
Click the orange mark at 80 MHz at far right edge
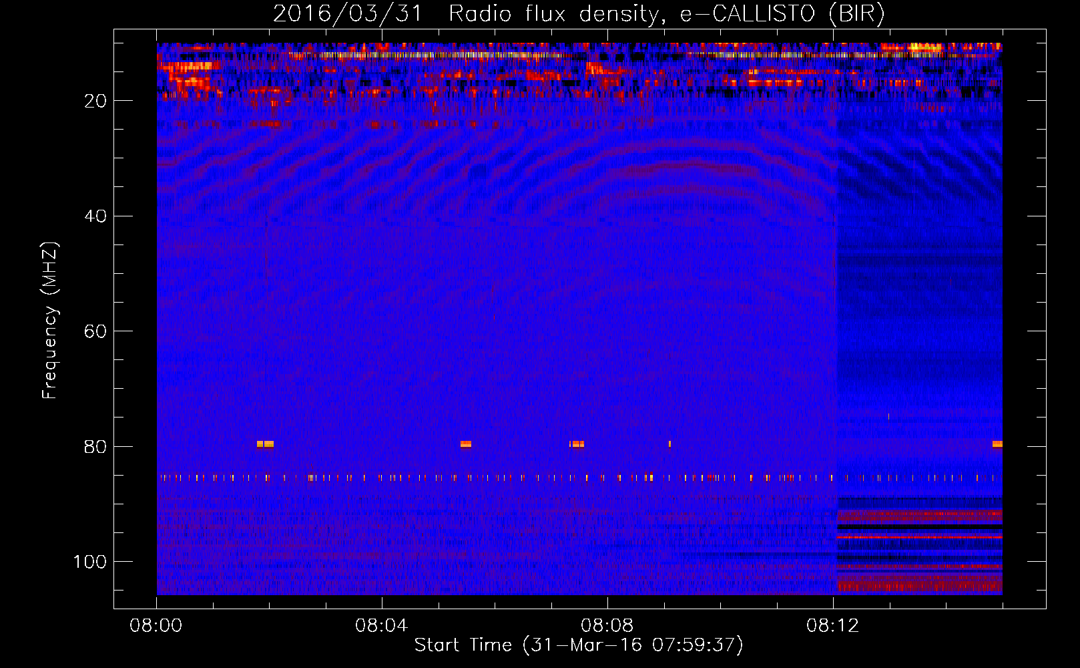pos(997,444)
